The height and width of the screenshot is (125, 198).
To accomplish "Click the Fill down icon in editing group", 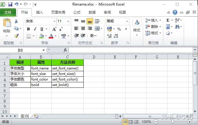I will 168,27.
